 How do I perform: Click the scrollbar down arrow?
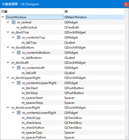click(x=127, y=138)
